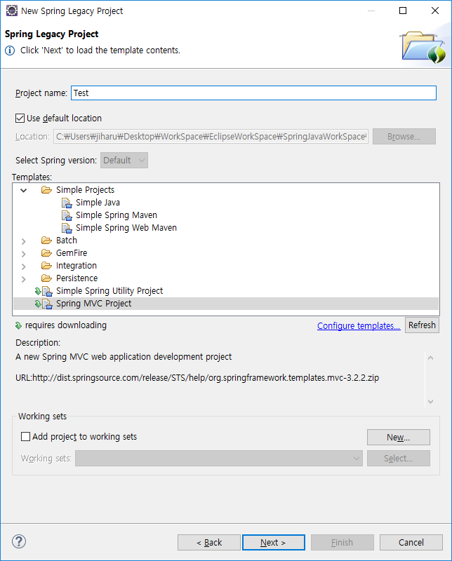Click the 'A new Spring MVC web application' description

pyautogui.click(x=124, y=357)
